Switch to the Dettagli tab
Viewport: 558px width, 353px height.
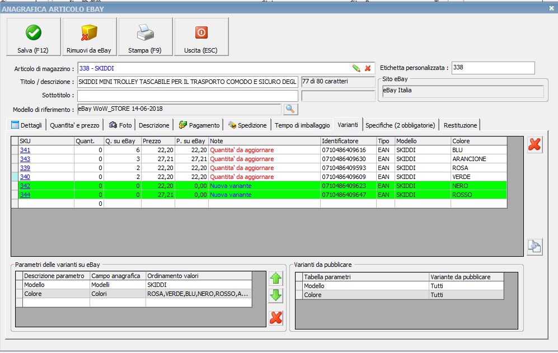coord(27,125)
